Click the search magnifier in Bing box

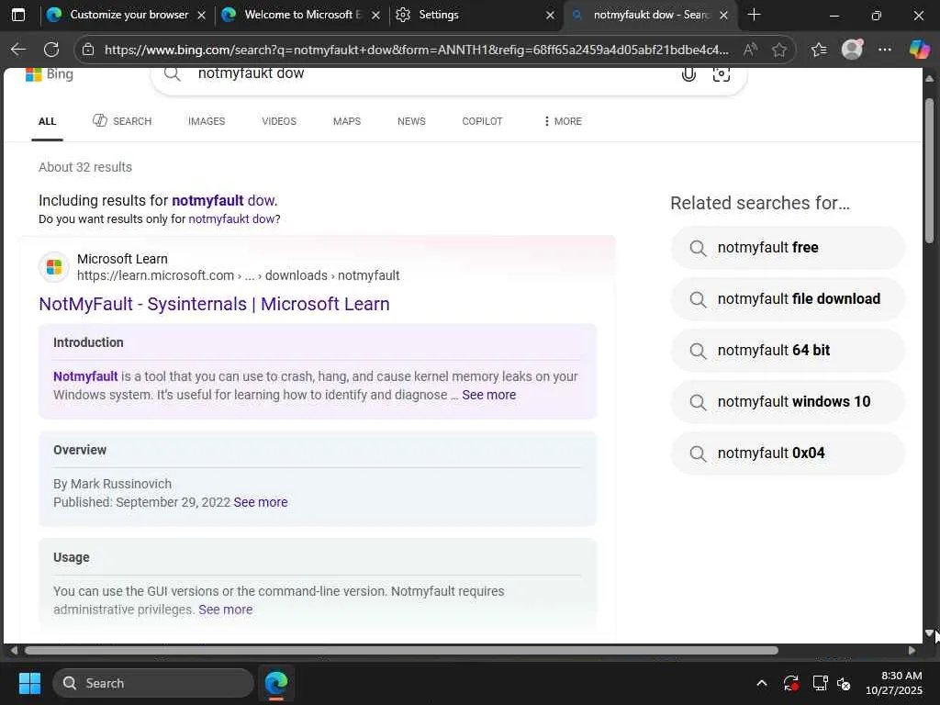pyautogui.click(x=172, y=73)
